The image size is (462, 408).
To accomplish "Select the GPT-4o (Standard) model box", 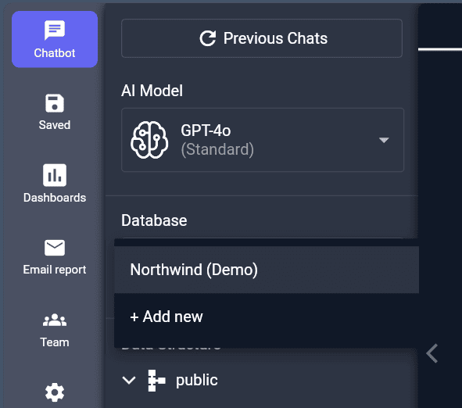I will (x=263, y=140).
